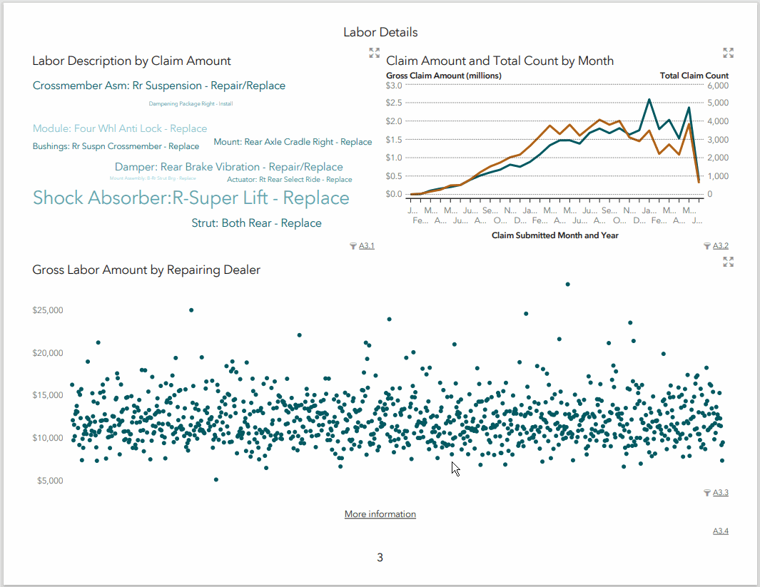Click the filter icon beside A3.3

click(706, 492)
